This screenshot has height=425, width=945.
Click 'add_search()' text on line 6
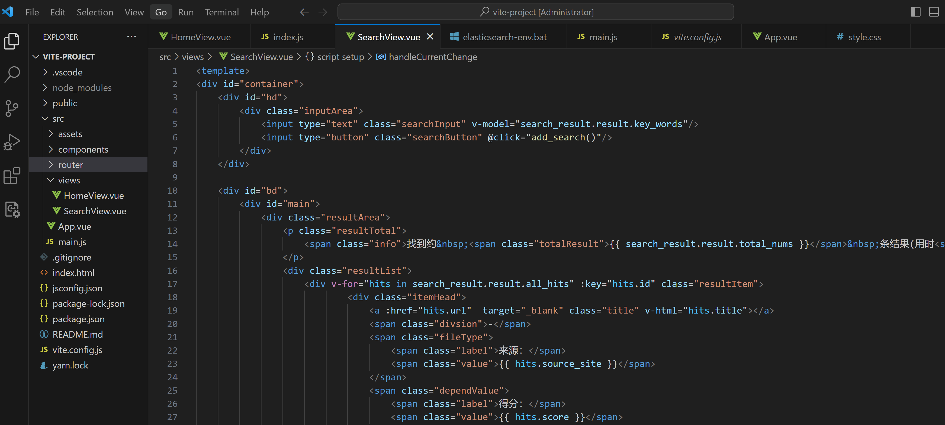(564, 137)
